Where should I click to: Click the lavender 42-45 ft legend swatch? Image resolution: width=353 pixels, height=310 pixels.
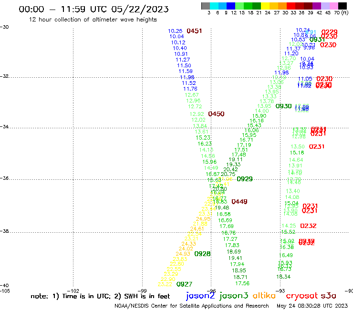[x=325, y=6]
